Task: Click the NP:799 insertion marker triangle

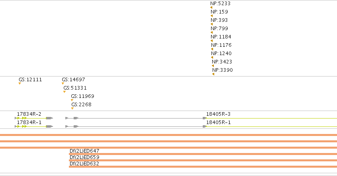Action: (212, 33)
